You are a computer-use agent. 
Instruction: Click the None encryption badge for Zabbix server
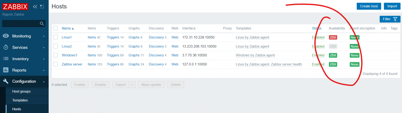point(354,64)
